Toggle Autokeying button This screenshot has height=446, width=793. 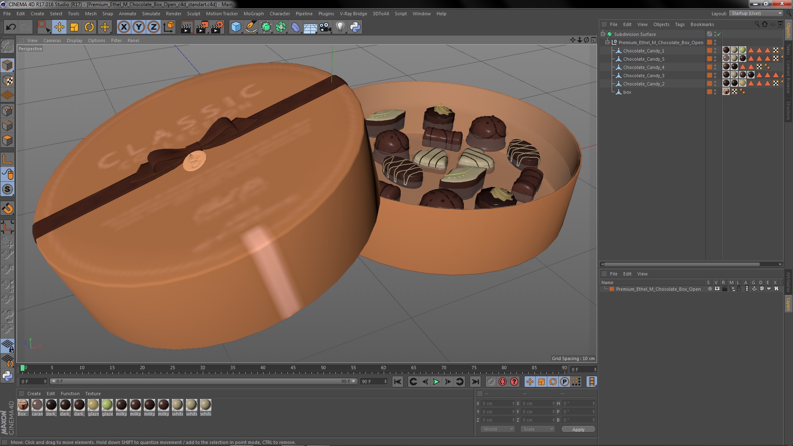click(502, 382)
